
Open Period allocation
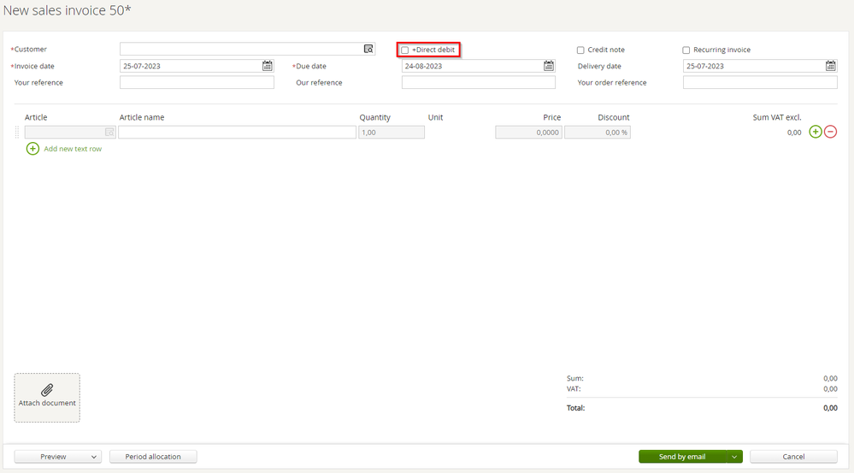(x=153, y=457)
